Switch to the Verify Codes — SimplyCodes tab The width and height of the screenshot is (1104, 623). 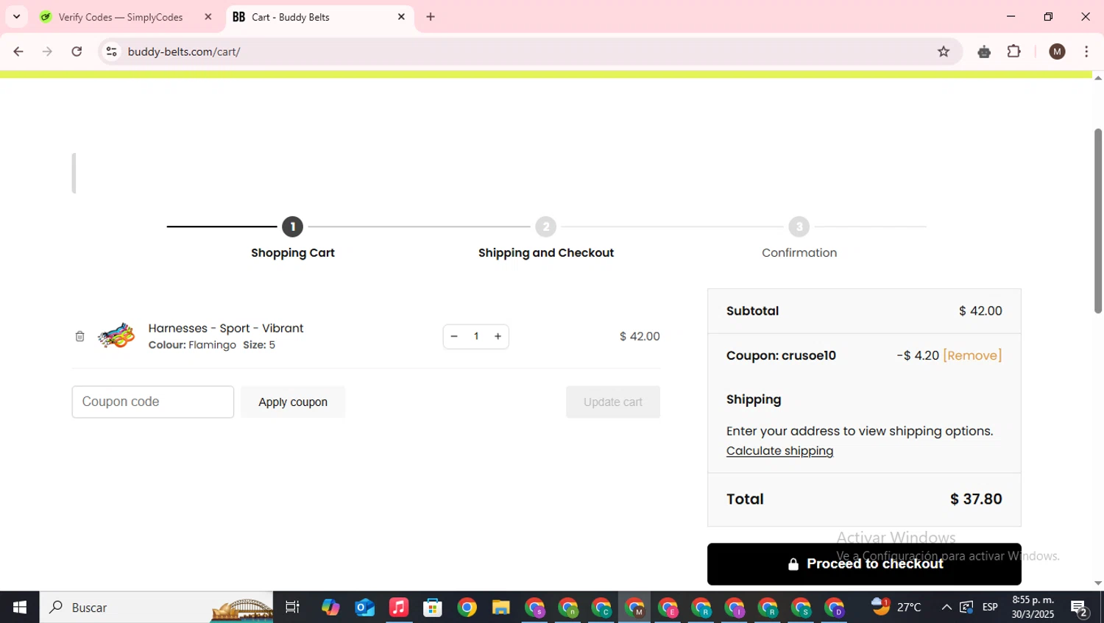tap(120, 17)
